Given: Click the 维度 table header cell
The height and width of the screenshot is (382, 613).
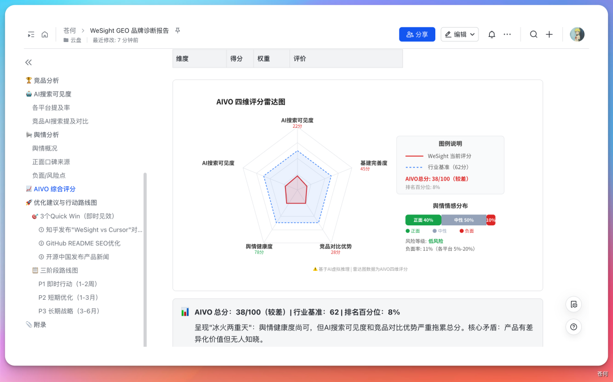Looking at the screenshot, I should coord(199,58).
